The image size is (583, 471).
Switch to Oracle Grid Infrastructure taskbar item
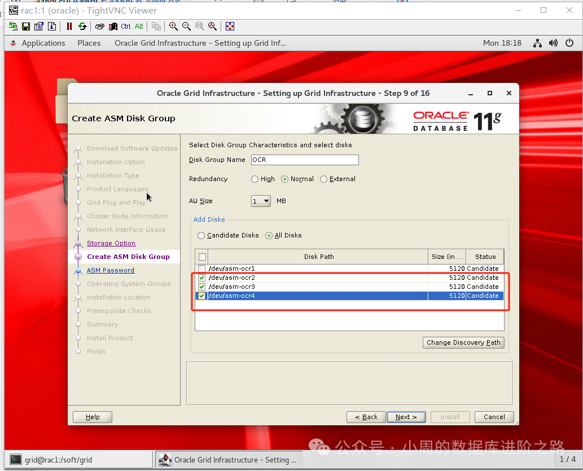point(229,460)
